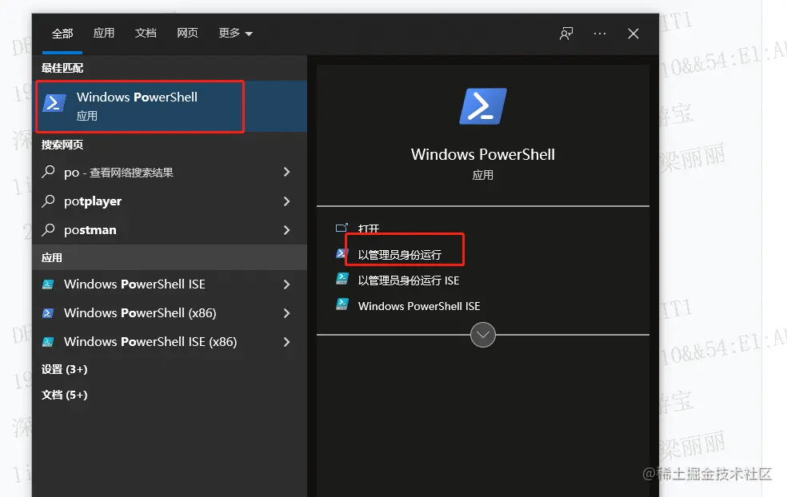Click icon beside 以管理员身份运行
The height and width of the screenshot is (497, 787).
click(x=342, y=253)
